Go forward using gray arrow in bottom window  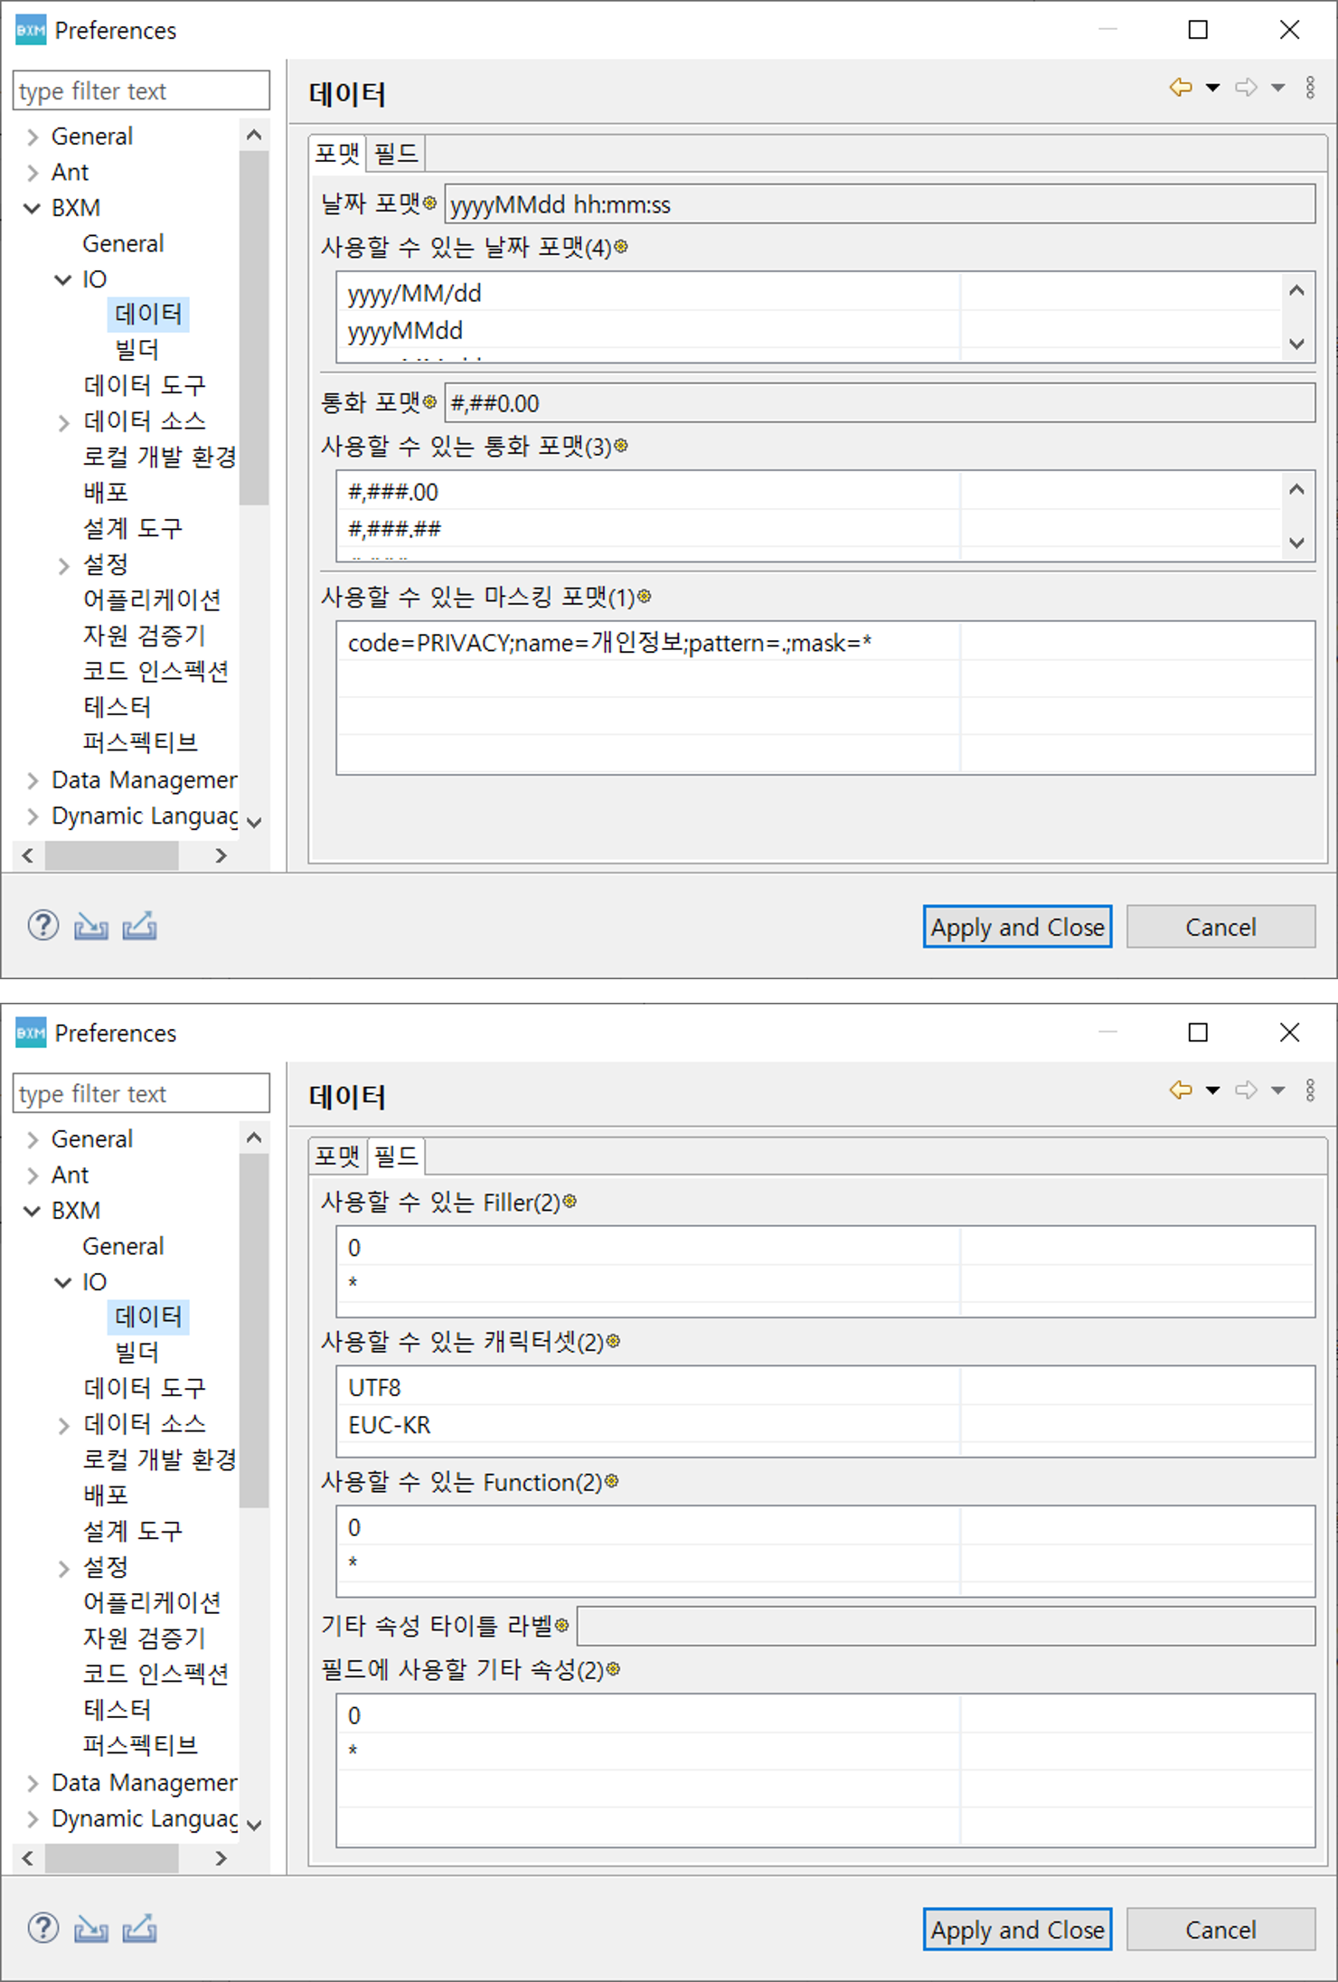1247,1090
